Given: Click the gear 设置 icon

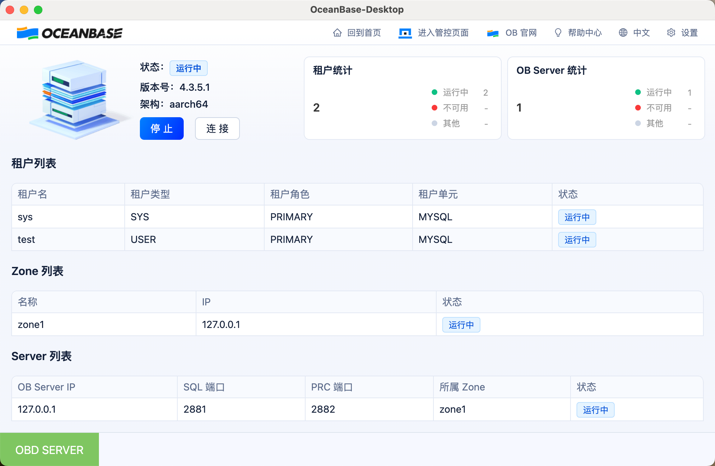Looking at the screenshot, I should 671,33.
